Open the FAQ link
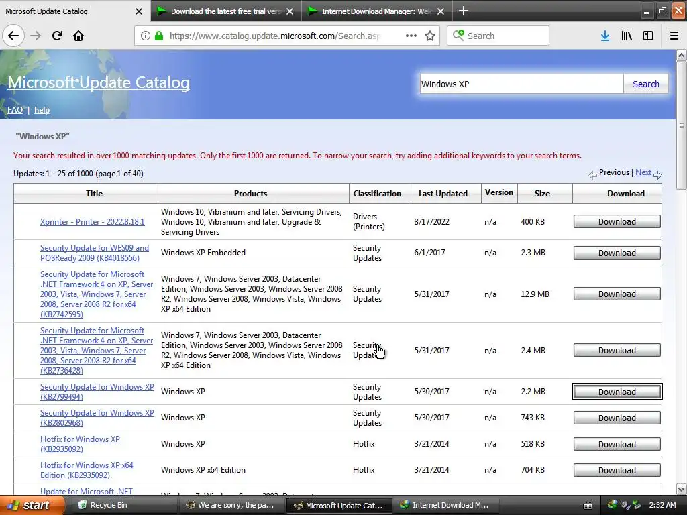The image size is (687, 515). point(15,110)
